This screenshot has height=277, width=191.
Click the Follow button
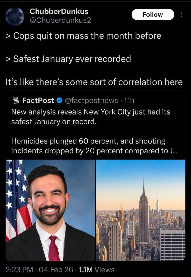coord(153,14)
